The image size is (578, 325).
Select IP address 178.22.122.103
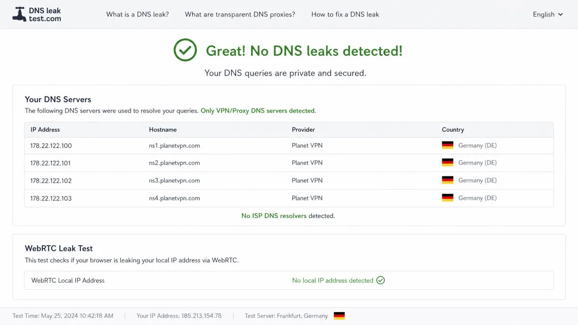[x=51, y=198]
